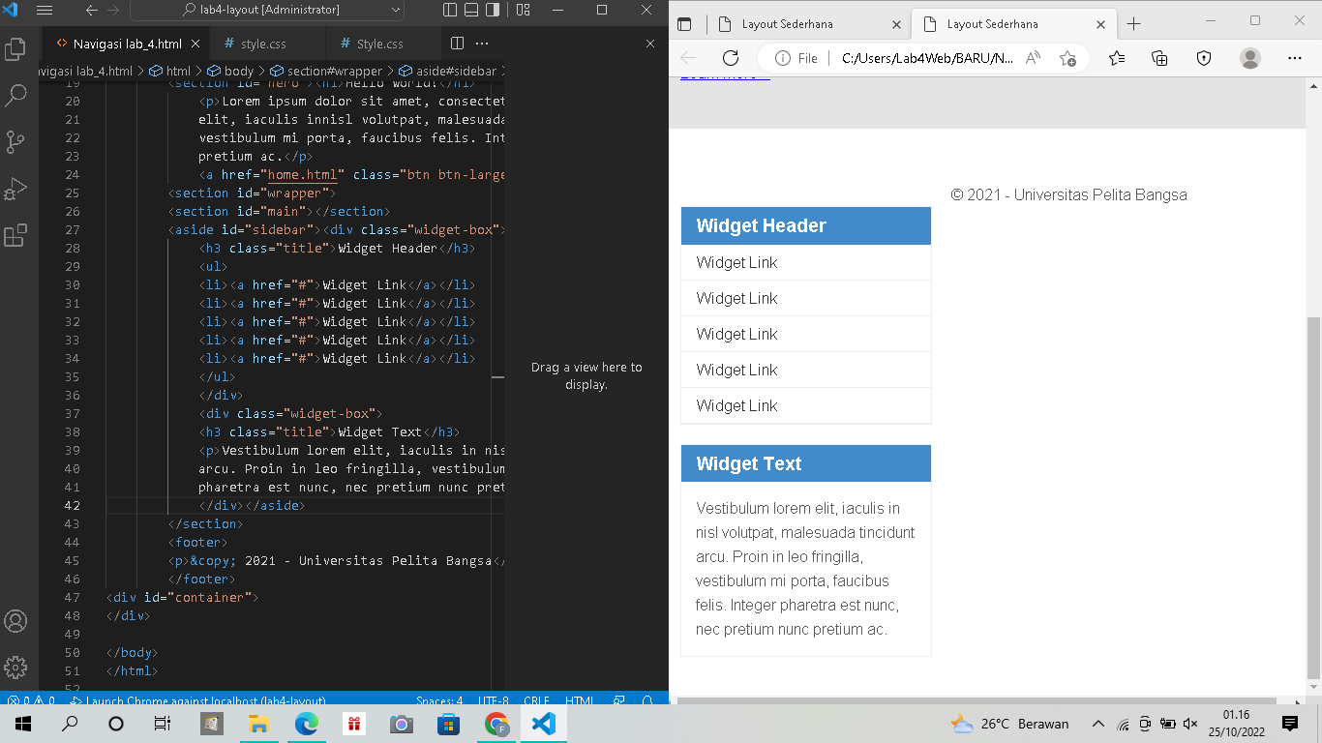This screenshot has height=743, width=1322.
Task: Open Search in the VS Code activity bar
Action: [15, 95]
